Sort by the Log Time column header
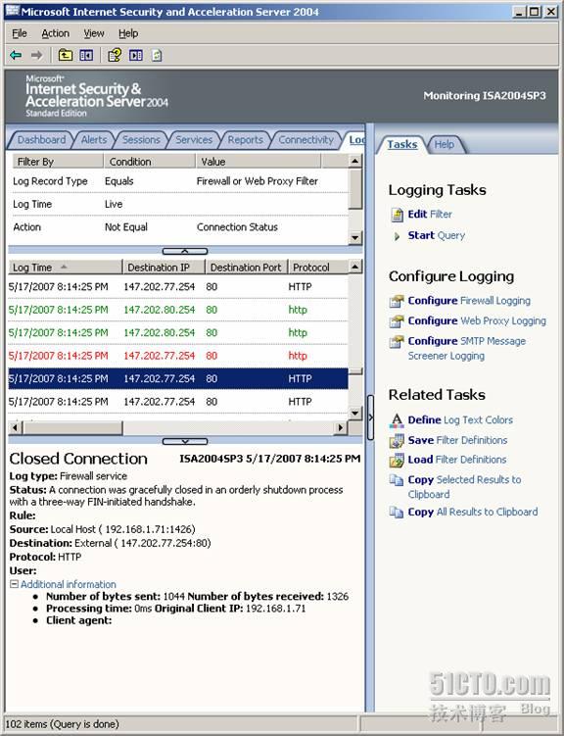This screenshot has height=736, width=564. tap(66, 268)
